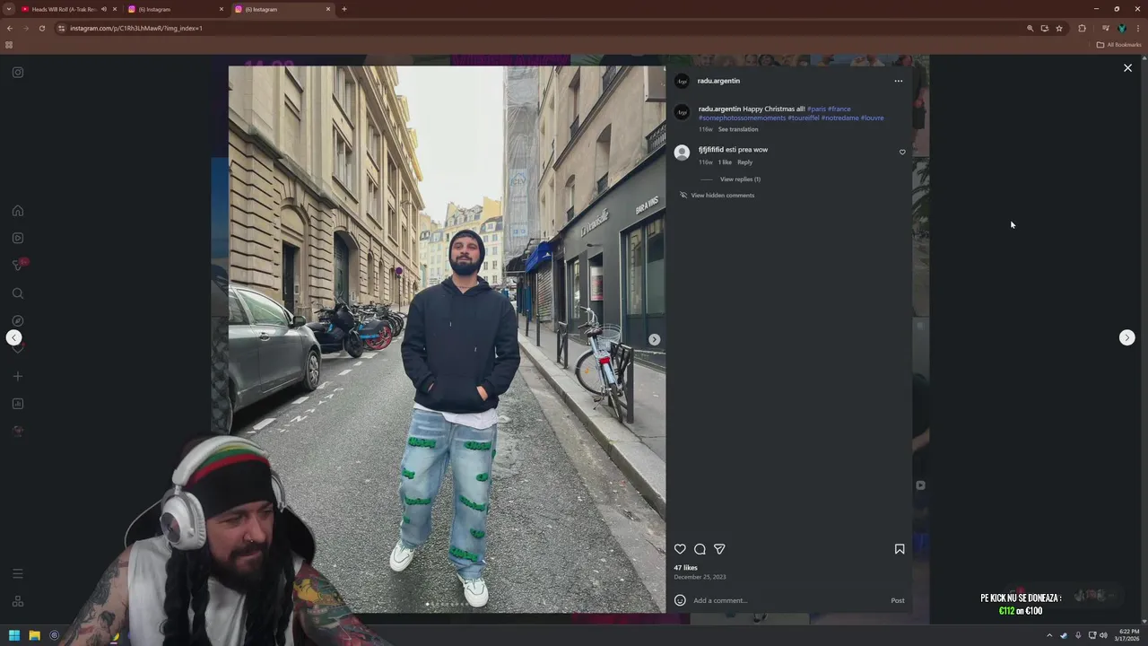1148x646 pixels.
Task: Click See translation under caption
Action: tap(737, 129)
